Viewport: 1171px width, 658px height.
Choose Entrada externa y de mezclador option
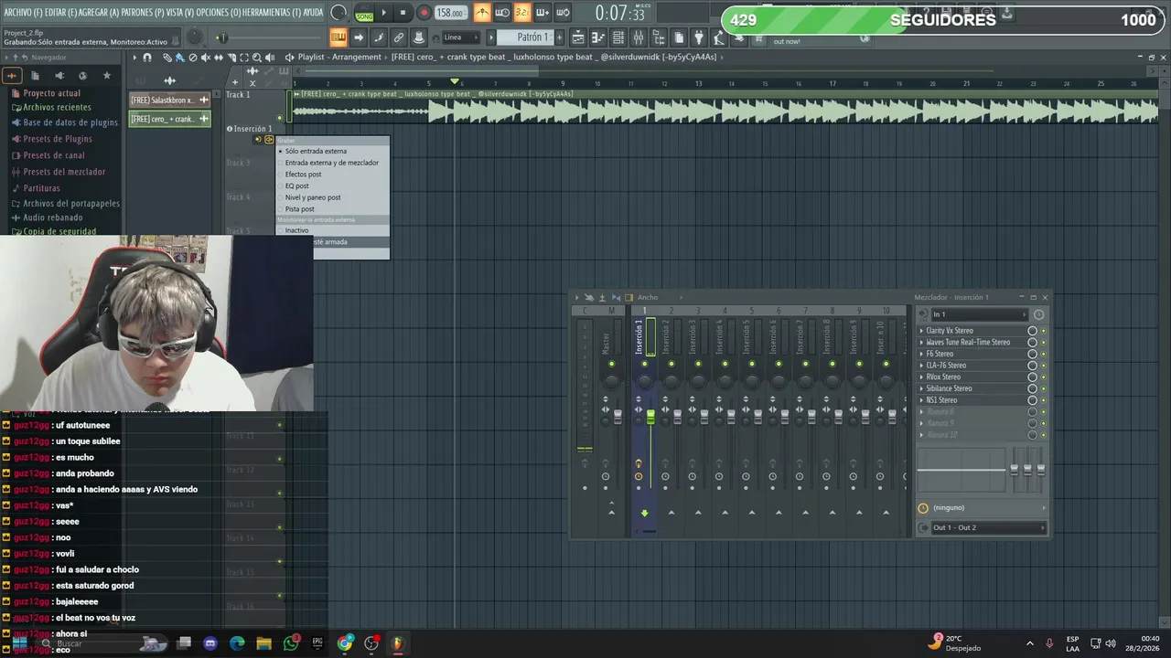click(x=333, y=163)
